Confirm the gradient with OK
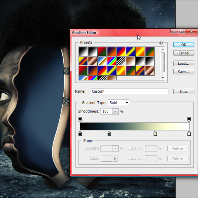The width and height of the screenshot is (198, 198). point(183,45)
